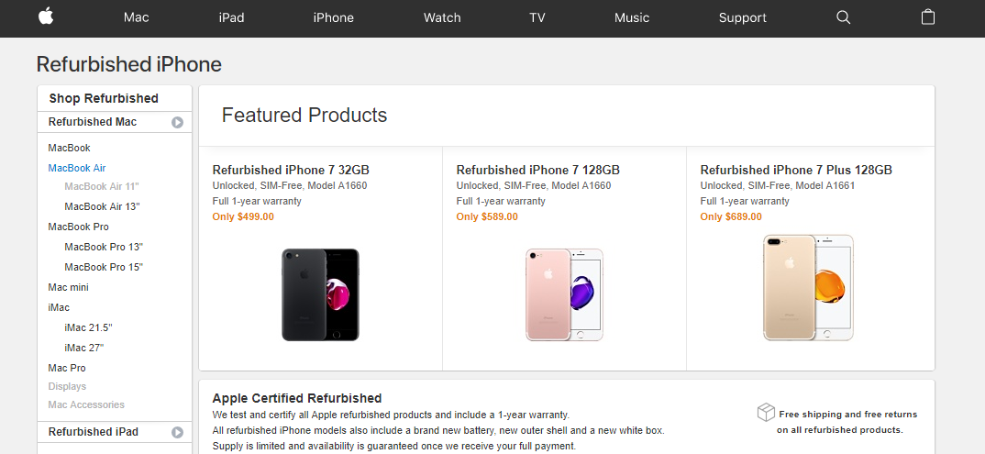985x454 pixels.
Task: Expand Refurbished Mac arrow icon
Action: click(x=177, y=123)
